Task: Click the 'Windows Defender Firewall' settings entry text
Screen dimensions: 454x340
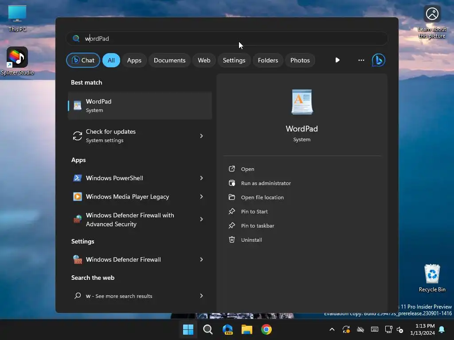Action: [x=123, y=259]
